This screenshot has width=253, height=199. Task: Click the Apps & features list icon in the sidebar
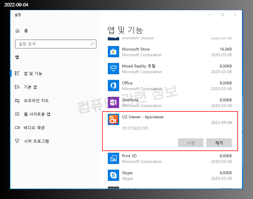(17, 73)
